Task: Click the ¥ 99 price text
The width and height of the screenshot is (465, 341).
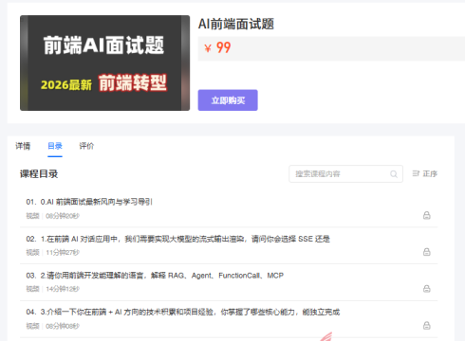Action: coord(217,48)
